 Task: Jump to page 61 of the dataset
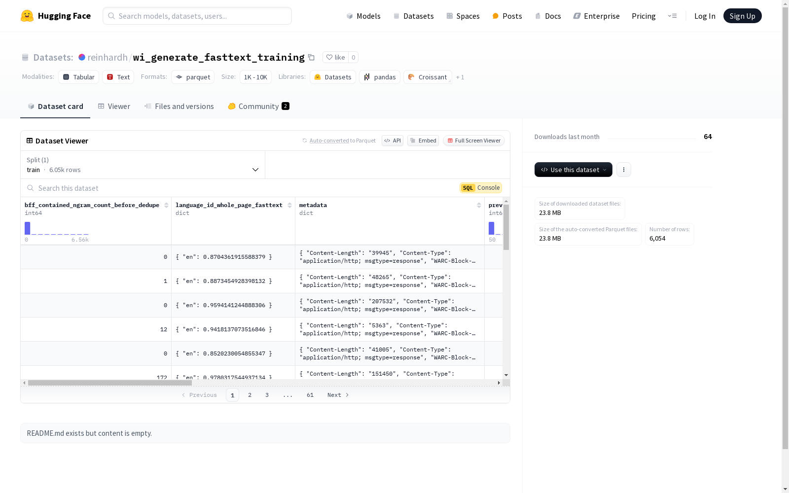[x=310, y=395]
